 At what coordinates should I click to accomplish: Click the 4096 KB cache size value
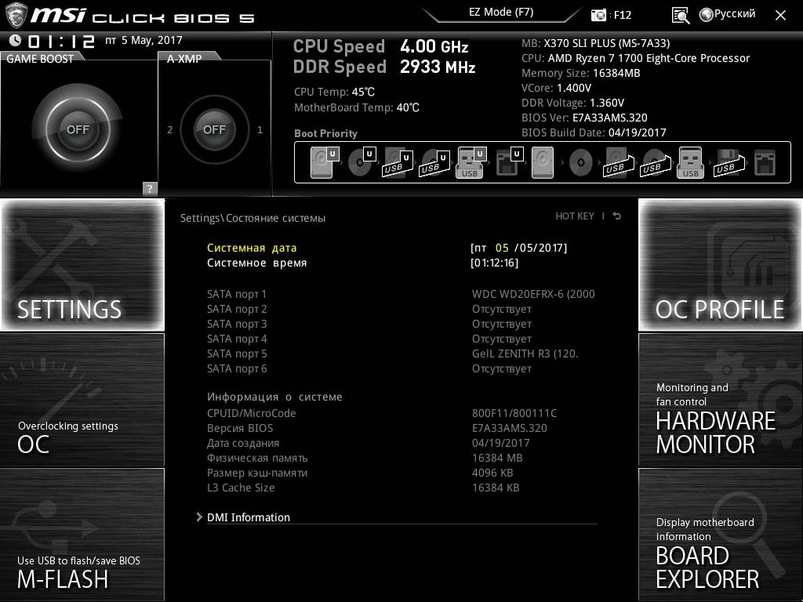(x=492, y=473)
